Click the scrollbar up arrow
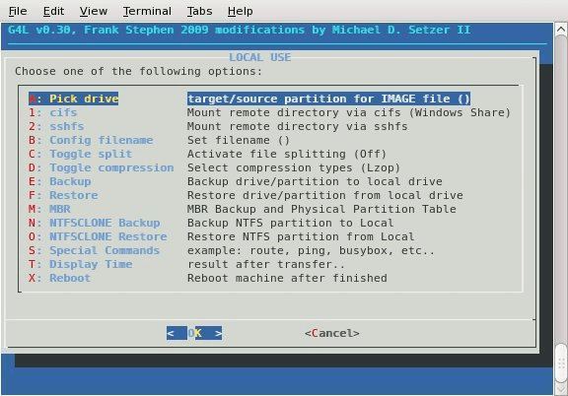This screenshot has height=396, width=568. coord(561,29)
